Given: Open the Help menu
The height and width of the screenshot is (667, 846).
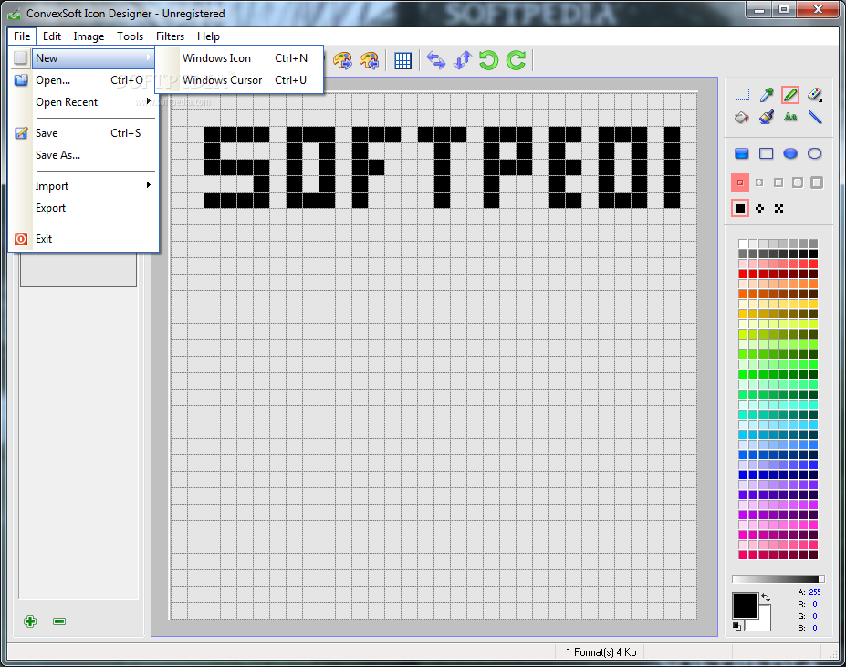Looking at the screenshot, I should click(x=208, y=36).
